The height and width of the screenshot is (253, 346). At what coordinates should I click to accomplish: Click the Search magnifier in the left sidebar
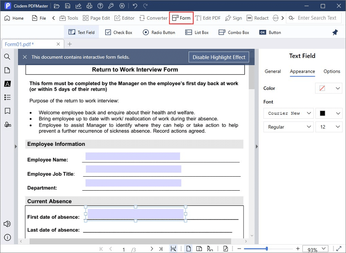7,57
